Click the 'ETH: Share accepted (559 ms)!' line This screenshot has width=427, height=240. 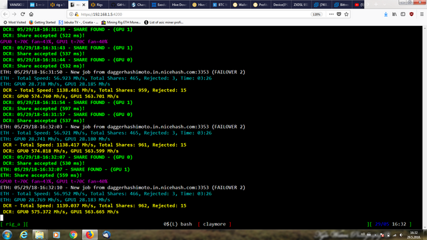point(41,175)
